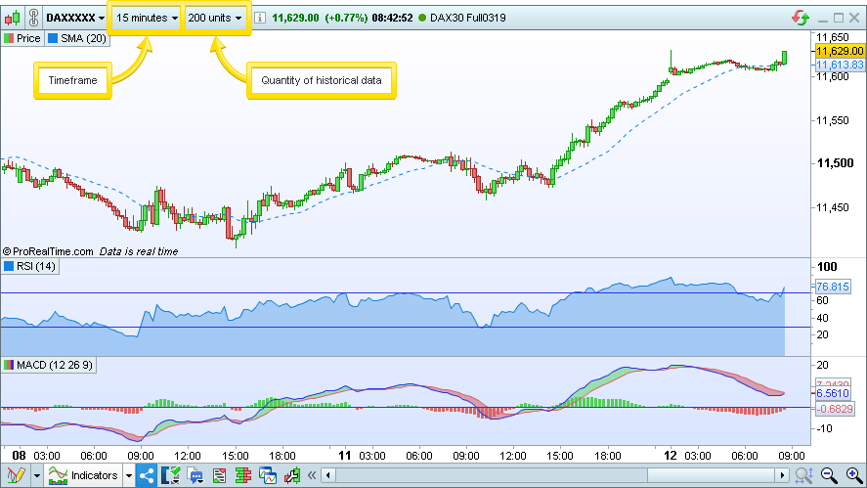This screenshot has width=867, height=488.
Task: Click the chat bubbles icon in bottom toolbar
Action: (x=195, y=476)
